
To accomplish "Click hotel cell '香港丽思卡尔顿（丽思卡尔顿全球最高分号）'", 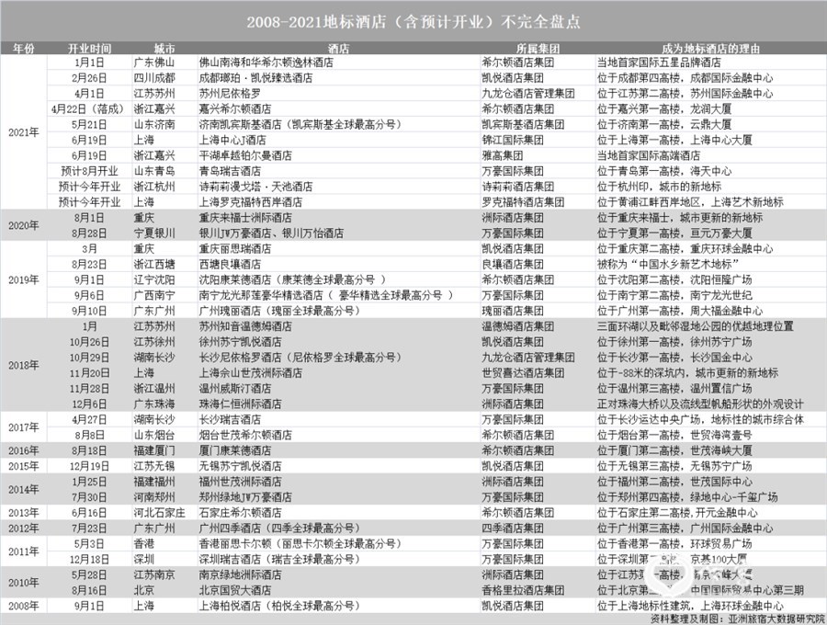I will [x=300, y=544].
